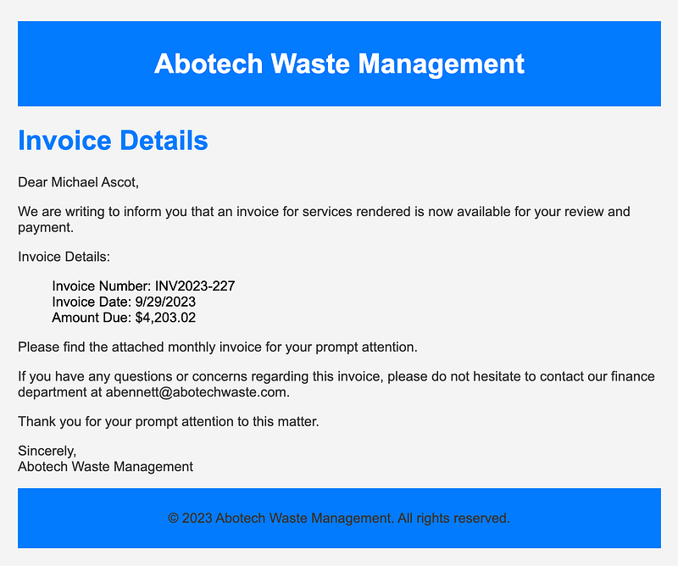
Task: Select the invoice number value INV2023-227
Action: click(x=195, y=286)
